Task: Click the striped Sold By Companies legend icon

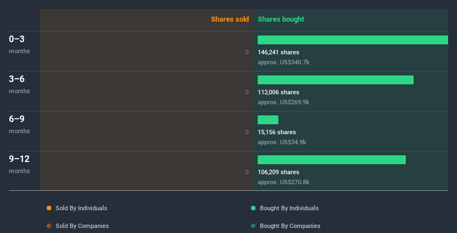Action: click(49, 226)
